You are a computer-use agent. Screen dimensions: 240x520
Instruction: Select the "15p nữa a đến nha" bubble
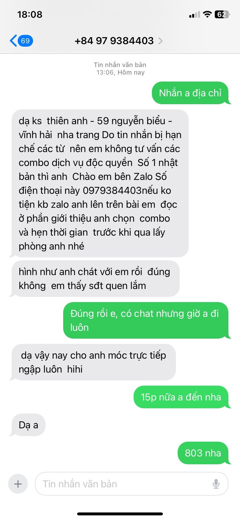click(x=181, y=397)
